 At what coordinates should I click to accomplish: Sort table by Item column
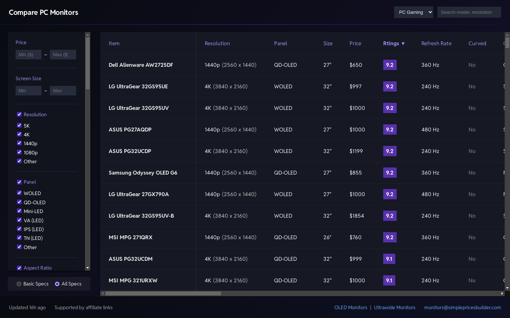point(114,43)
